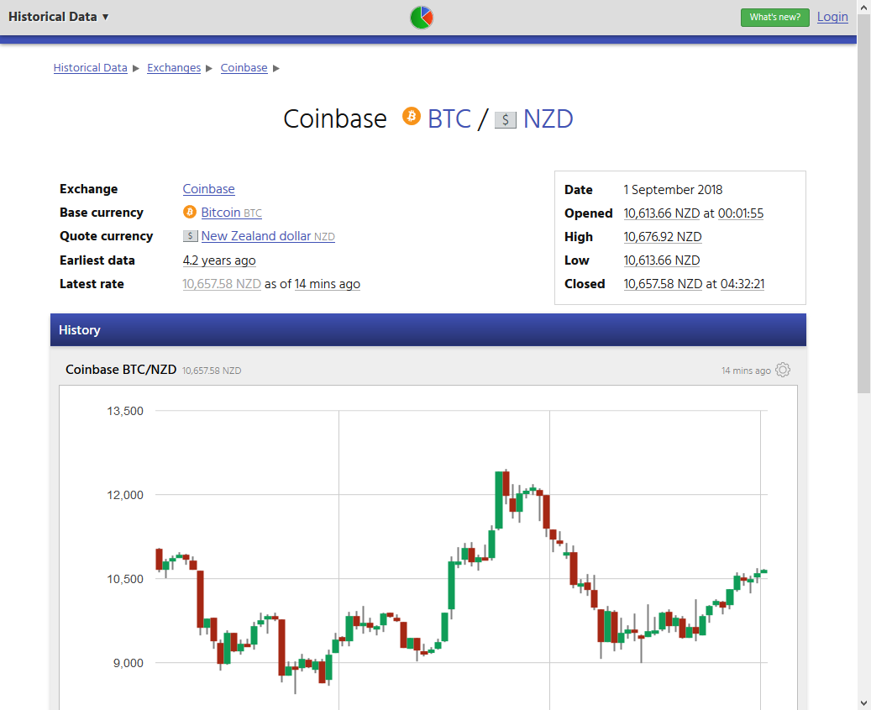Open the NZD link in page title
Viewport: 871px width, 710px height.
[548, 118]
